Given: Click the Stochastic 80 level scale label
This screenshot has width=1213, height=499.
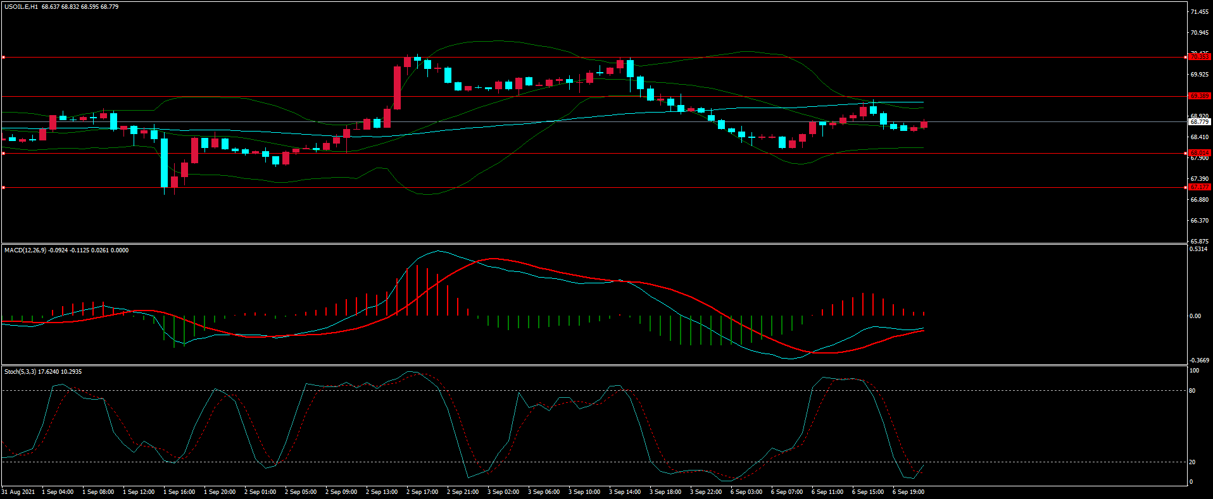Looking at the screenshot, I should (x=1192, y=391).
